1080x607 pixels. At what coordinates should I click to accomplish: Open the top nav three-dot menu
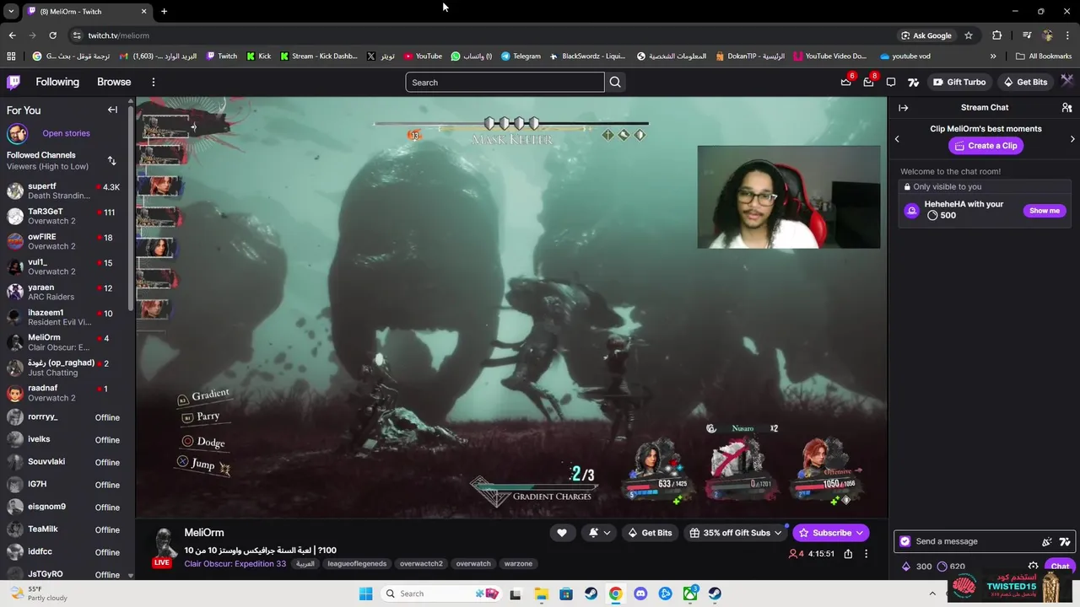(x=154, y=82)
